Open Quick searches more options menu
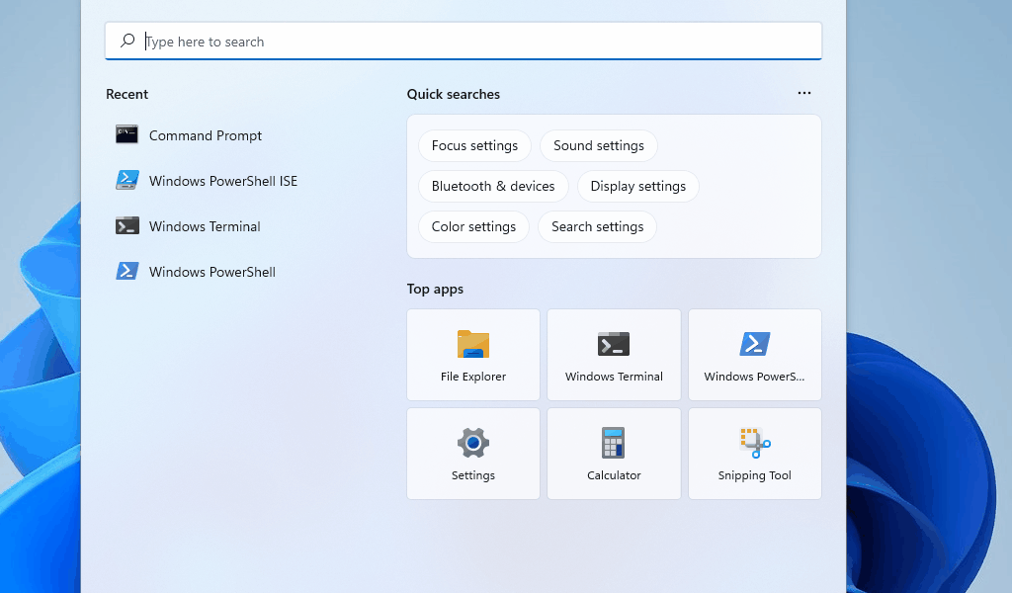 coord(804,94)
